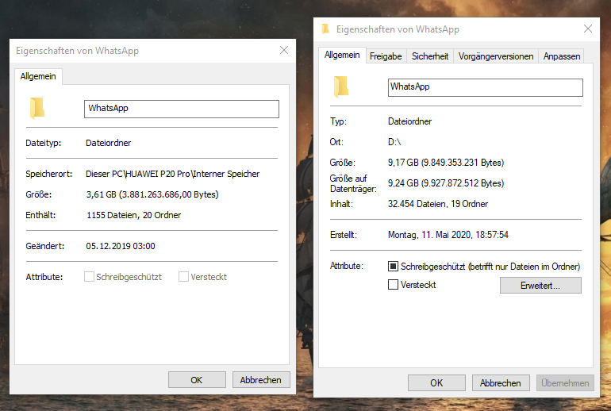Viewport: 611px width, 411px height.
Task: Click '1155 Dateien, 20 Ordner' text
Action: [x=133, y=215]
